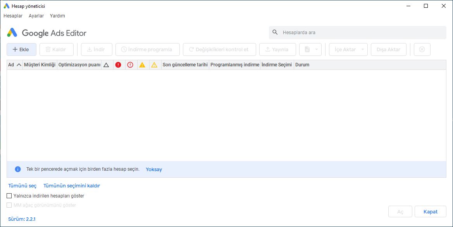
Task: Open the Hesaplar menu
Action: (13, 16)
